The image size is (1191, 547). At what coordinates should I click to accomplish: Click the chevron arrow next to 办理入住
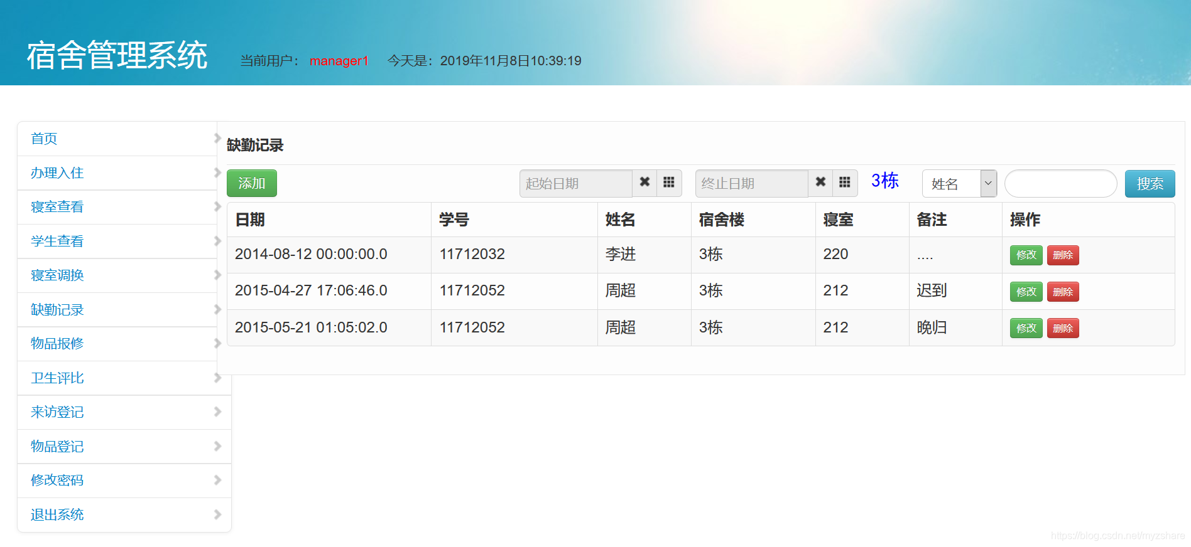pyautogui.click(x=217, y=173)
